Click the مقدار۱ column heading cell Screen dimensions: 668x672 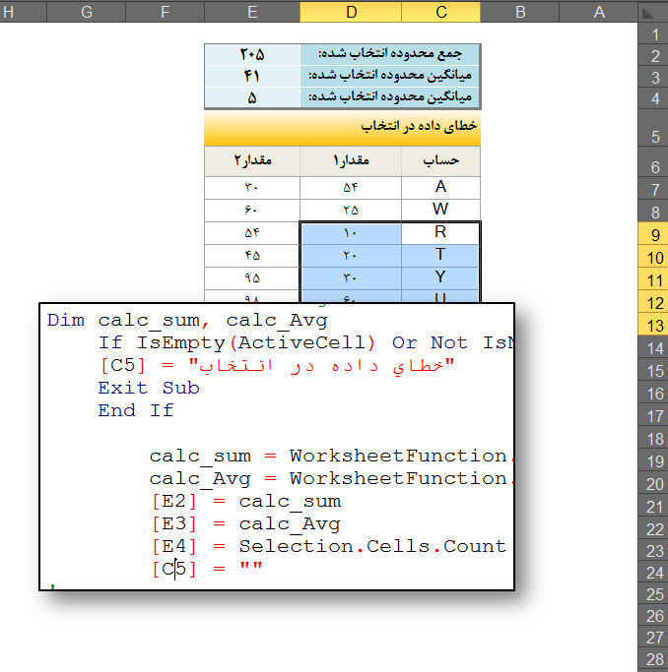[x=351, y=161]
